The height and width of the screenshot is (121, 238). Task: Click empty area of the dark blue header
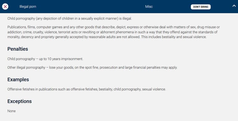click(x=91, y=7)
